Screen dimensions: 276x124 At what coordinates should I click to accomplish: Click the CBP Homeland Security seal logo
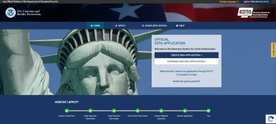tap(11, 13)
